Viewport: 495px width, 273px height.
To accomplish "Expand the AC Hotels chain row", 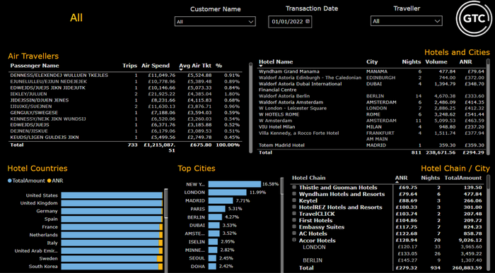I will [x=294, y=233].
